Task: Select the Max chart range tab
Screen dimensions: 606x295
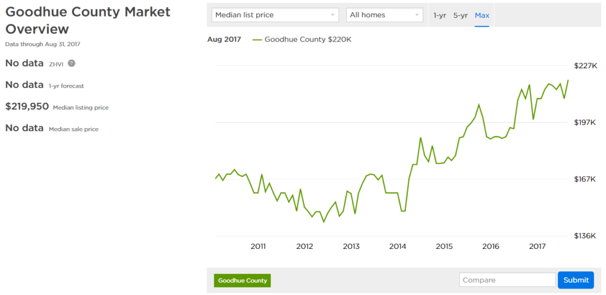Action: pos(482,15)
